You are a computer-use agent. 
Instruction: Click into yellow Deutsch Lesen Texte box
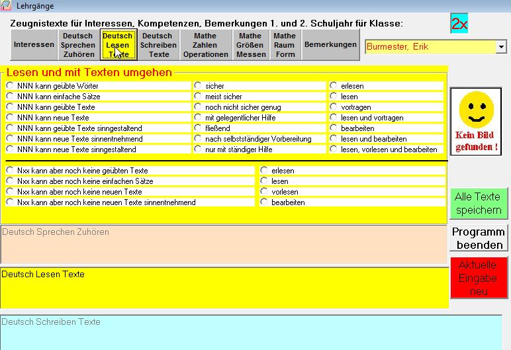(x=224, y=288)
